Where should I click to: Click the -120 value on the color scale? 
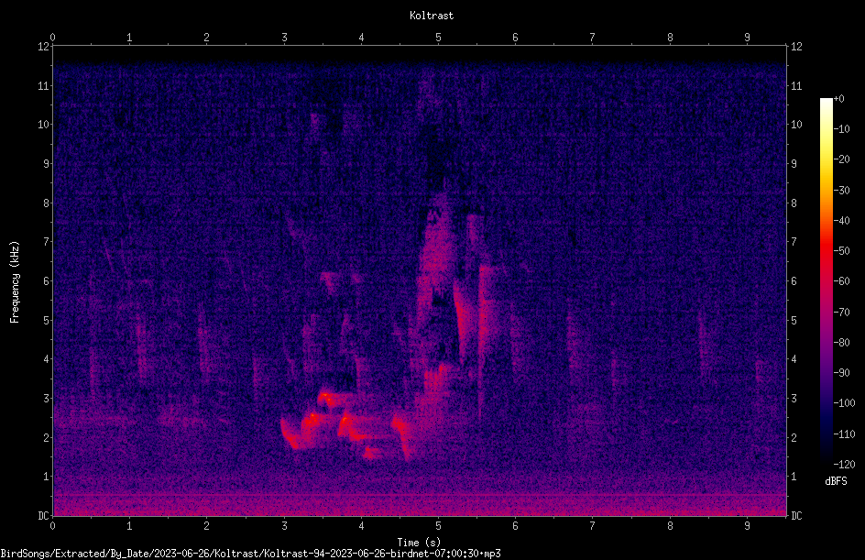pos(844,465)
